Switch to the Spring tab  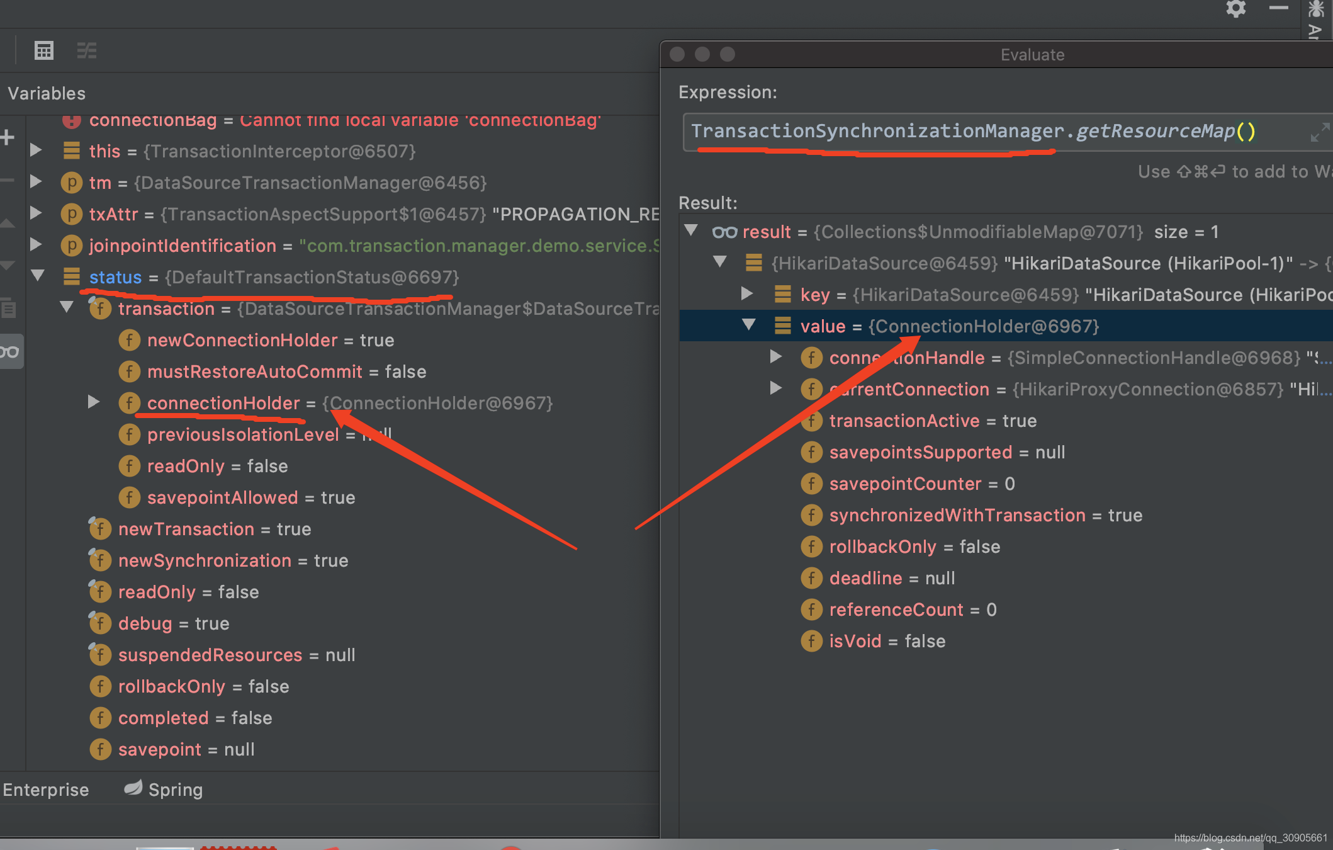(175, 790)
